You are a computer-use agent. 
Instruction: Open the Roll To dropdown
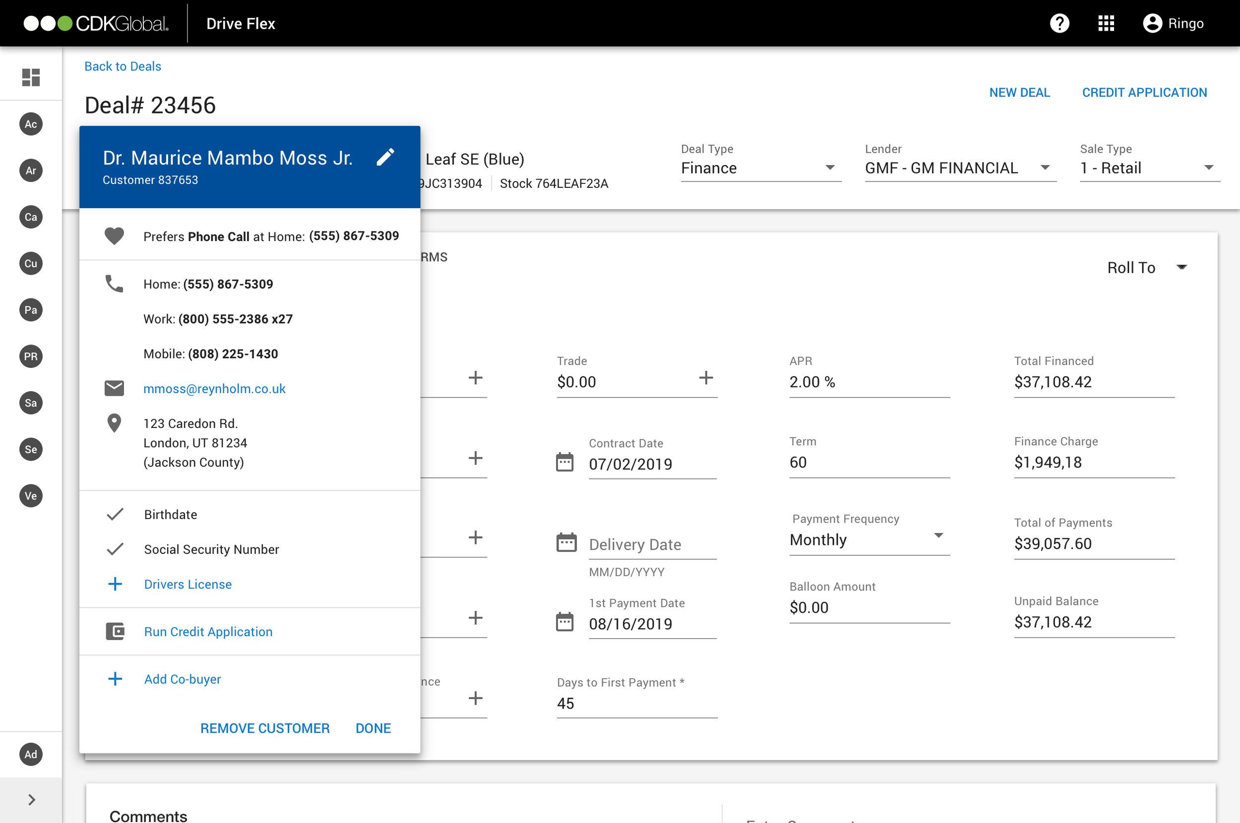pyautogui.click(x=1147, y=268)
